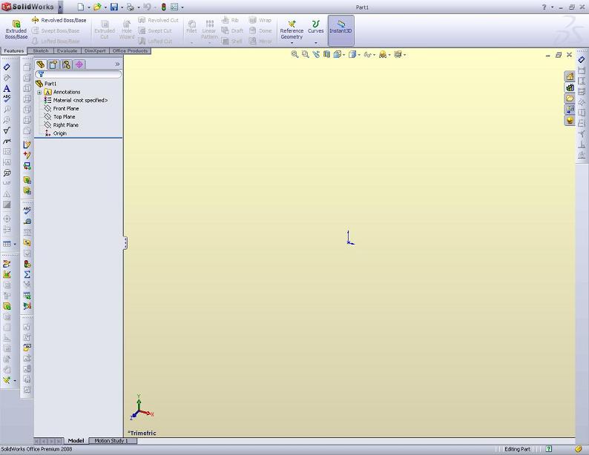Open the DimXpertManager tab
Image resolution: width=589 pixels, height=455 pixels.
[x=79, y=64]
